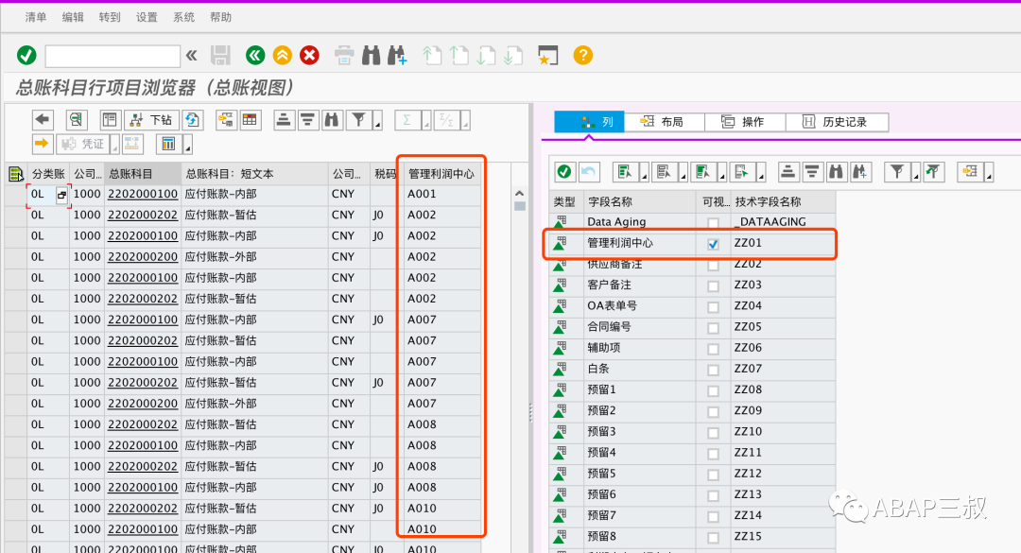Click the binoculars find icon in column panel toolbar
This screenshot has width=1021, height=553.
(836, 172)
